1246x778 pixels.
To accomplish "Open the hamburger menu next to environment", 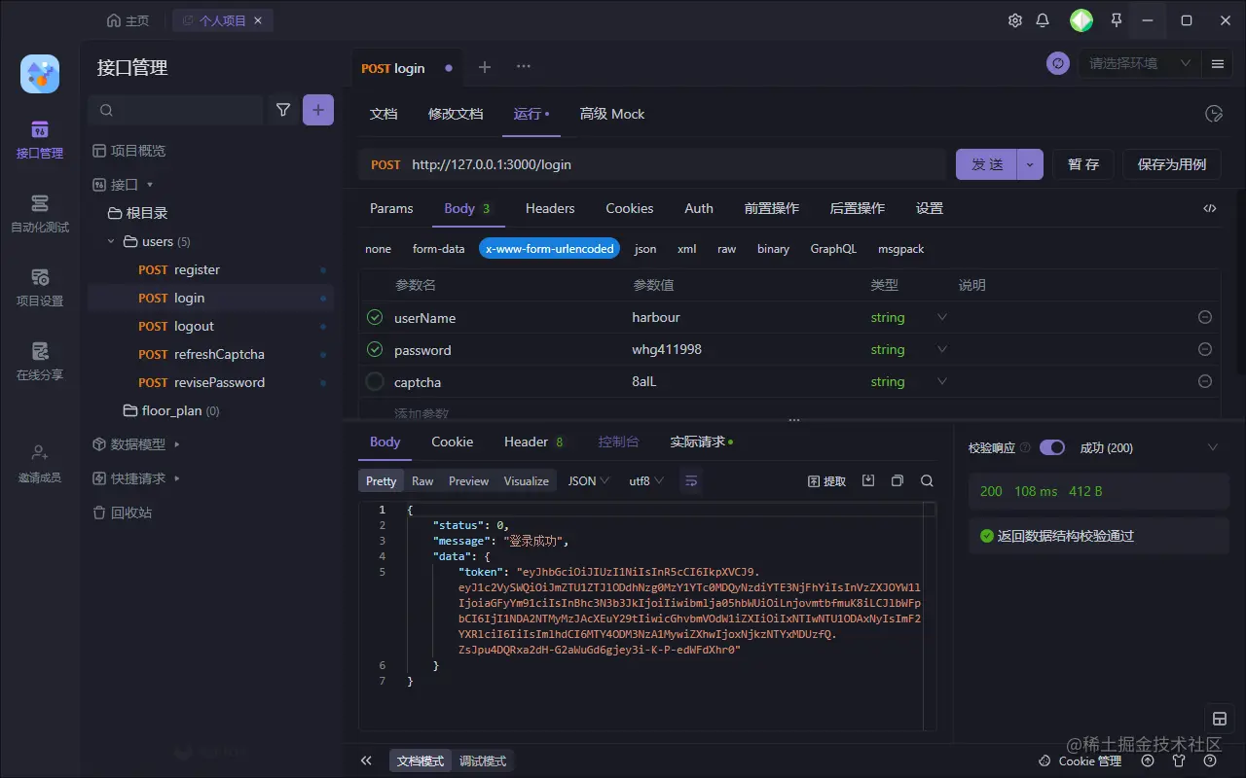I will click(x=1218, y=63).
